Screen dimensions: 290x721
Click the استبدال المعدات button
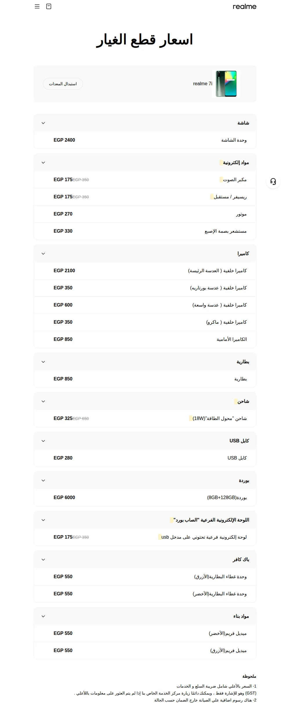[x=63, y=84]
